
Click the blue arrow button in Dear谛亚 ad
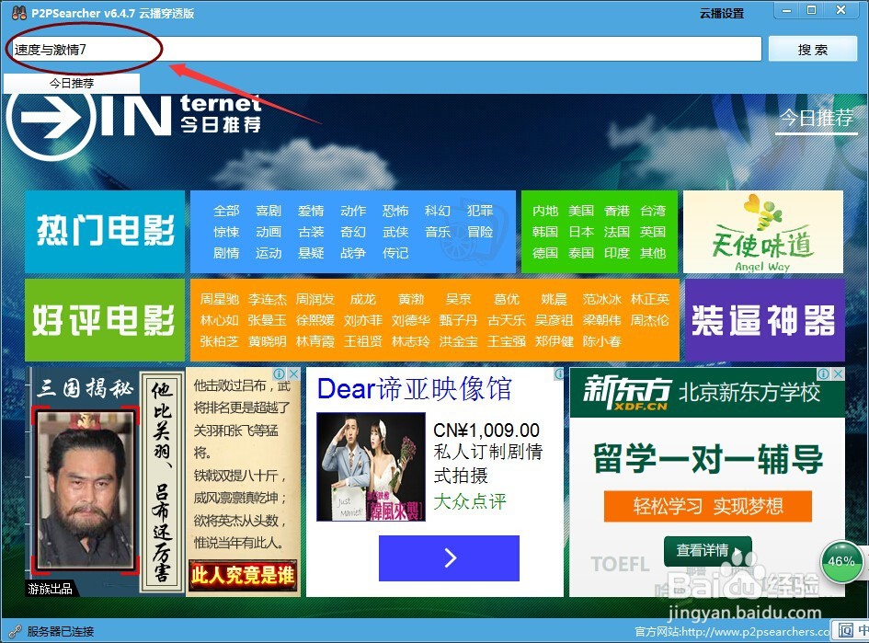(449, 558)
